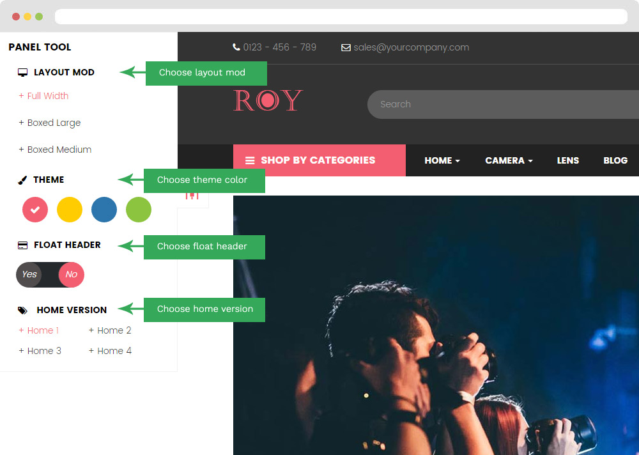The height and width of the screenshot is (455, 639).
Task: Click the partly hidden panel toggle icon
Action: 192,196
